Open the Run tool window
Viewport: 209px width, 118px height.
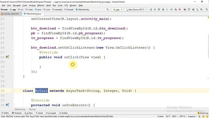[x=29, y=113]
